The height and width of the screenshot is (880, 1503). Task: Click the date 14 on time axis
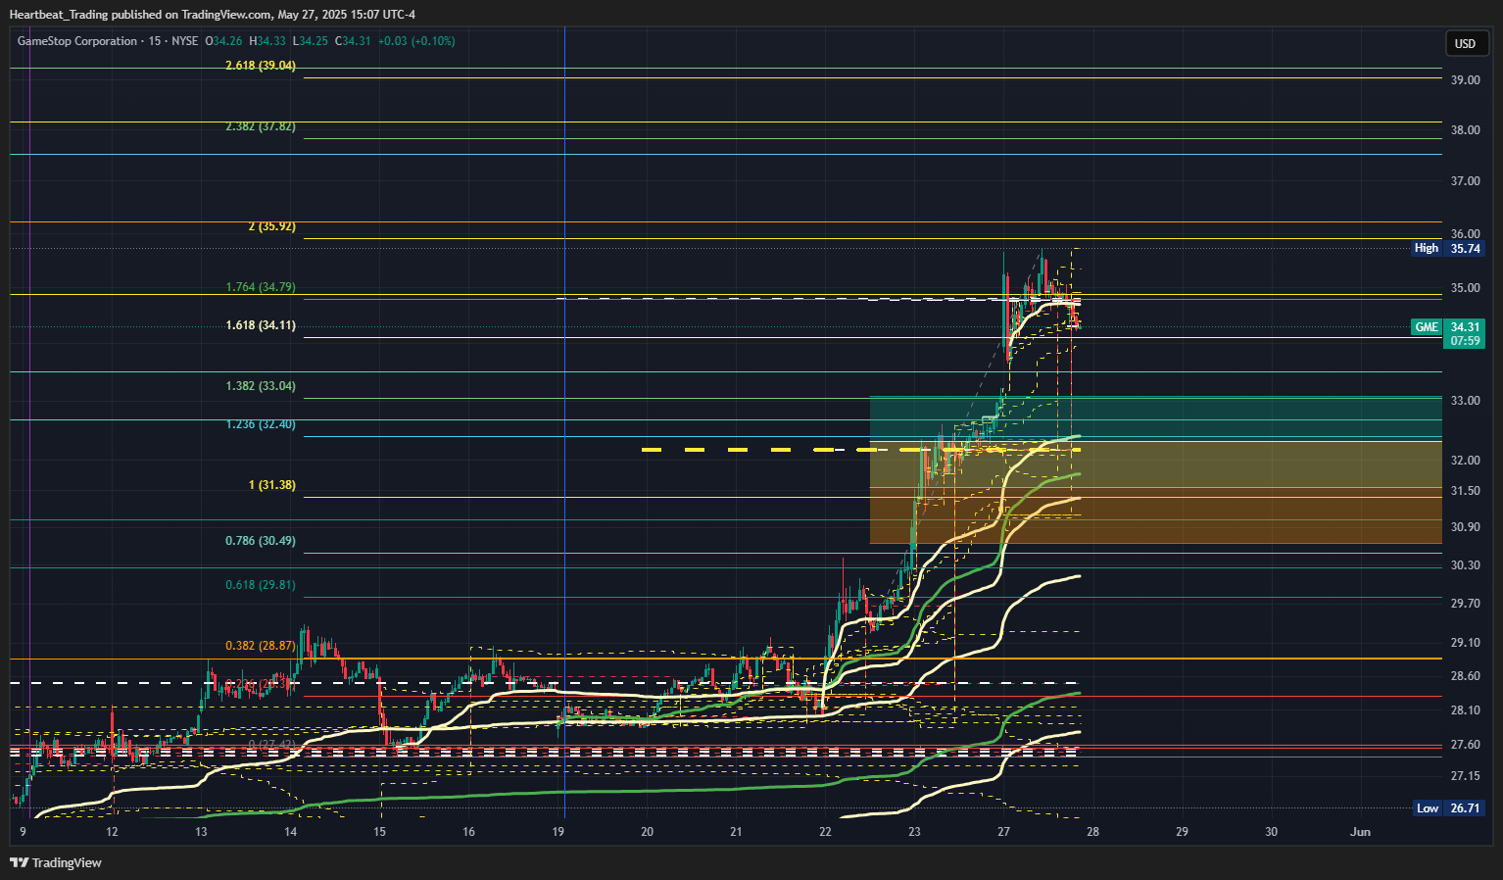(290, 832)
